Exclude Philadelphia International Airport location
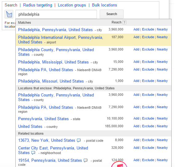Viewport: 175px width, 167px height. 148,37
